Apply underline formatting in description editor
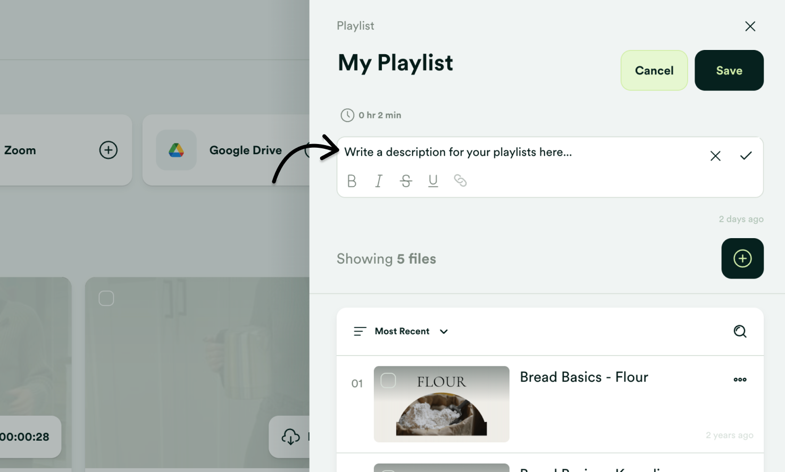Screen dimensions: 785x472 pyautogui.click(x=433, y=181)
